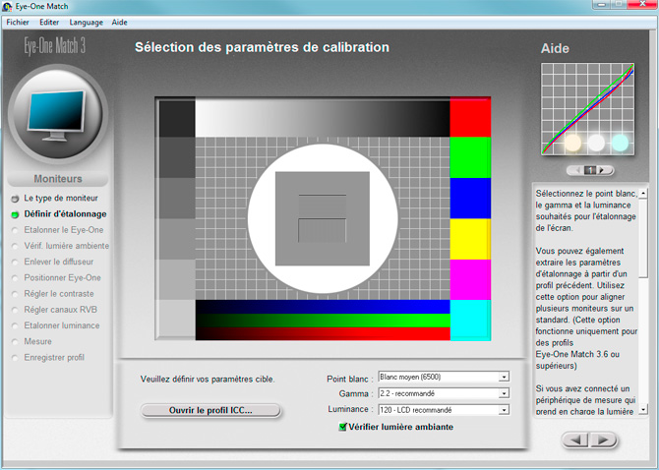
Task: Click 'Veuillez définir vos paramètres cible.' text
Action: 208,380
